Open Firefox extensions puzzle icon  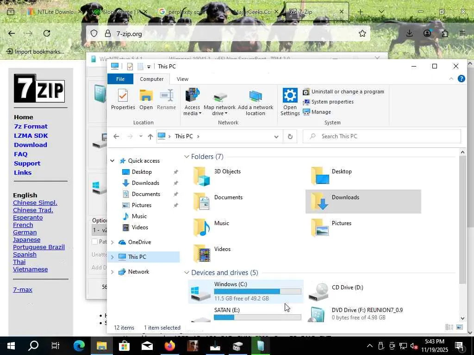click(445, 33)
